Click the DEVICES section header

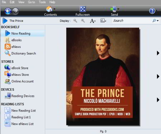(8, 89)
